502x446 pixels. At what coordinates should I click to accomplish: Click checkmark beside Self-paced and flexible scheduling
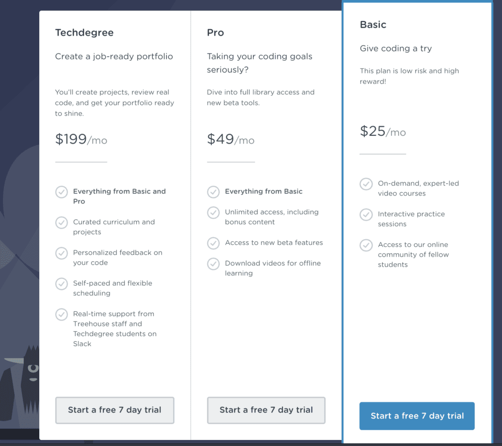pos(61,284)
